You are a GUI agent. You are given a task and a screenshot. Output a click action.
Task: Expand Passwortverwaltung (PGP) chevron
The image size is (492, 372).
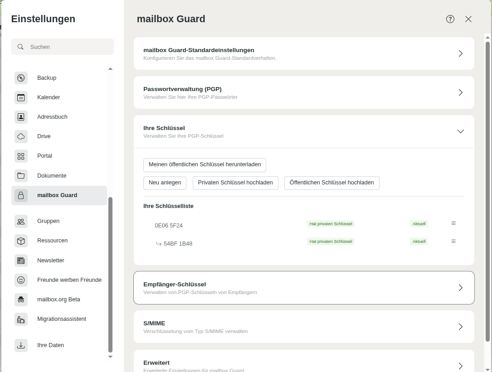pyautogui.click(x=461, y=92)
